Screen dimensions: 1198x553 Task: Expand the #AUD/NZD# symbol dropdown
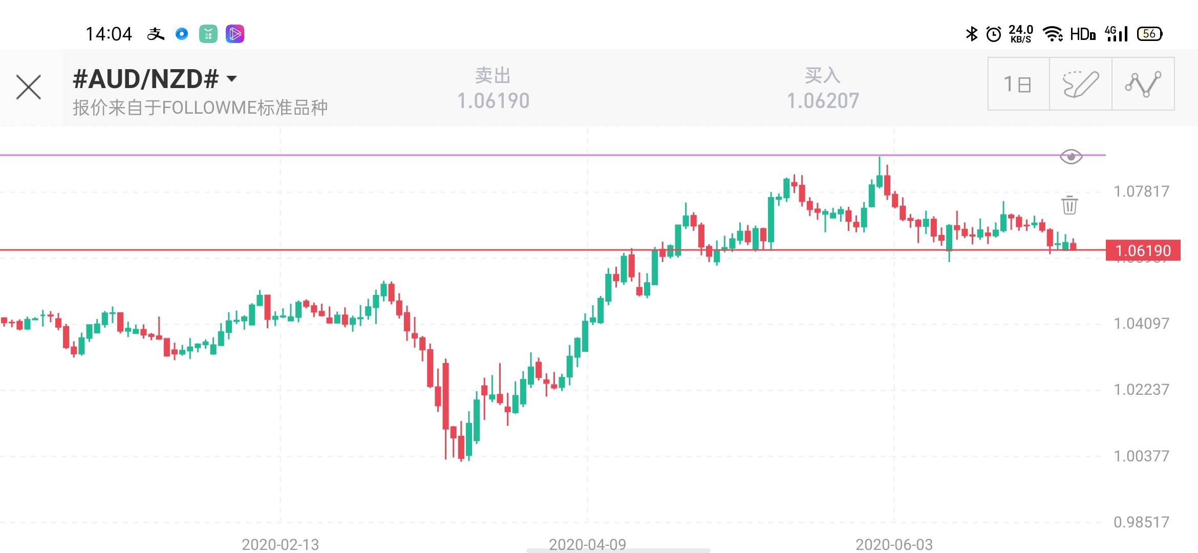[x=231, y=79]
